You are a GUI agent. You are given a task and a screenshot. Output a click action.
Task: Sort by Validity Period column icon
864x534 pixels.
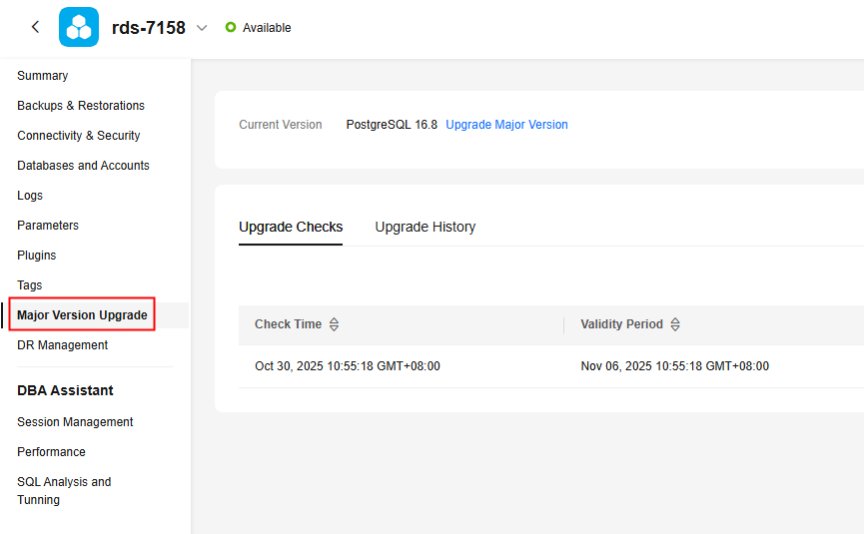click(x=675, y=324)
